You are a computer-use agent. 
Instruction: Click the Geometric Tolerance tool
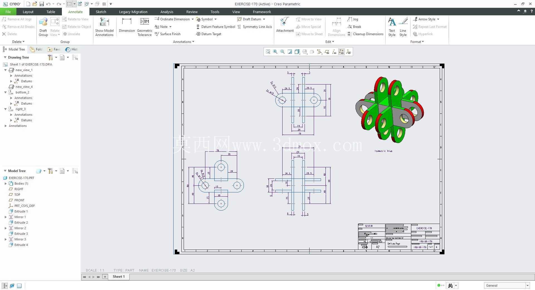click(x=145, y=27)
